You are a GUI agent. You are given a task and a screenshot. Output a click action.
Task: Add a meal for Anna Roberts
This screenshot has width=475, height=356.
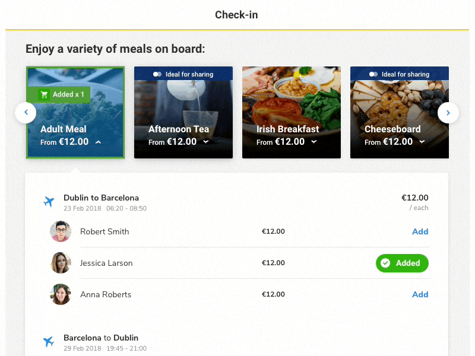(x=420, y=294)
